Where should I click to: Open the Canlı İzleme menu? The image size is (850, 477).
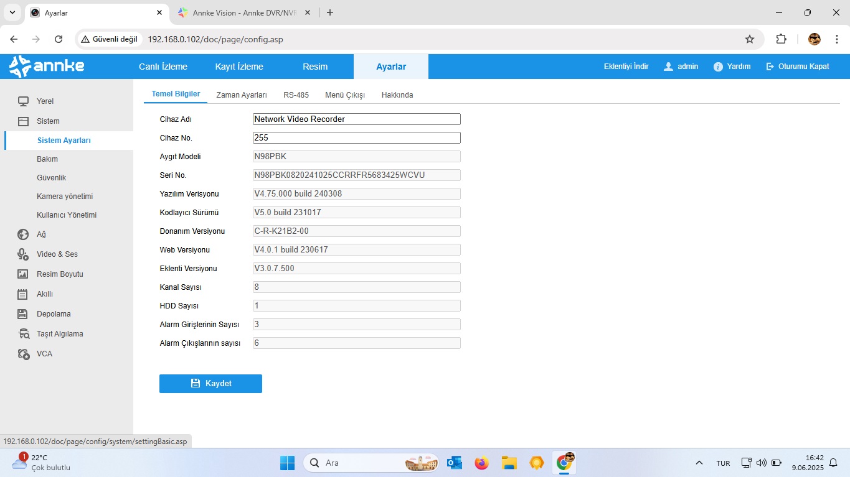coord(163,67)
